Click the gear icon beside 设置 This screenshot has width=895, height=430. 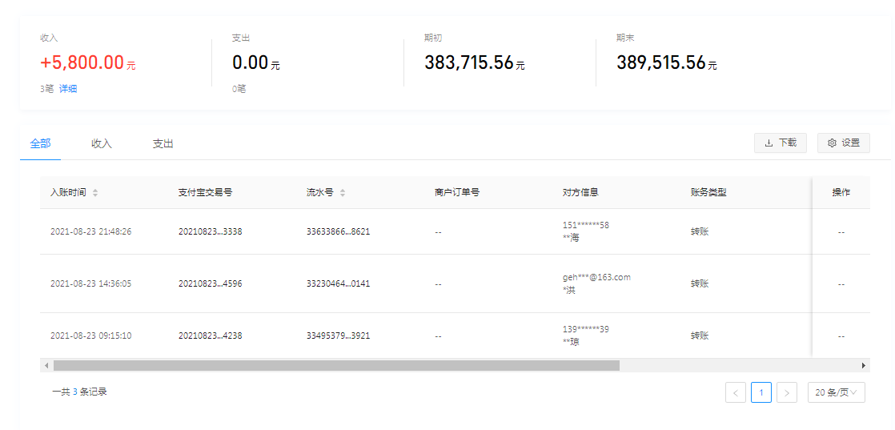(832, 143)
